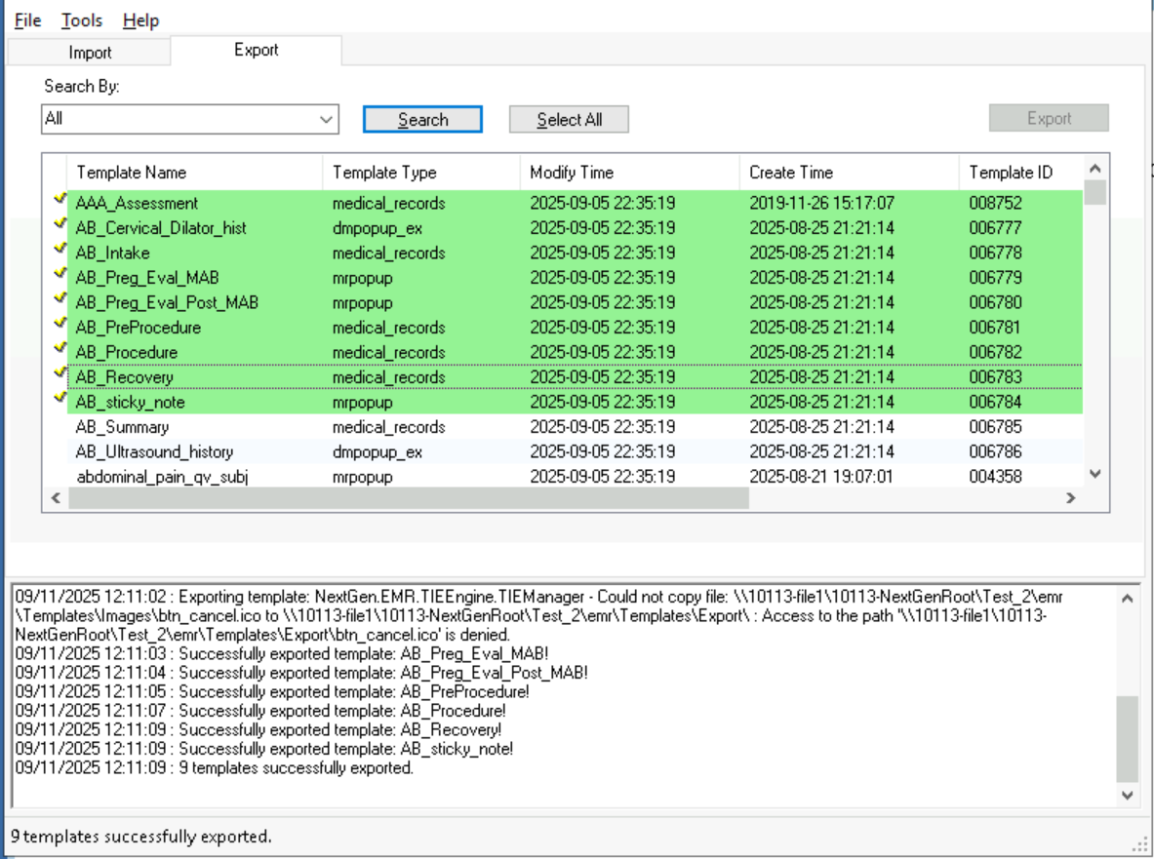1154x859 pixels.
Task: Sort by Create Time column header
Action: 849,173
